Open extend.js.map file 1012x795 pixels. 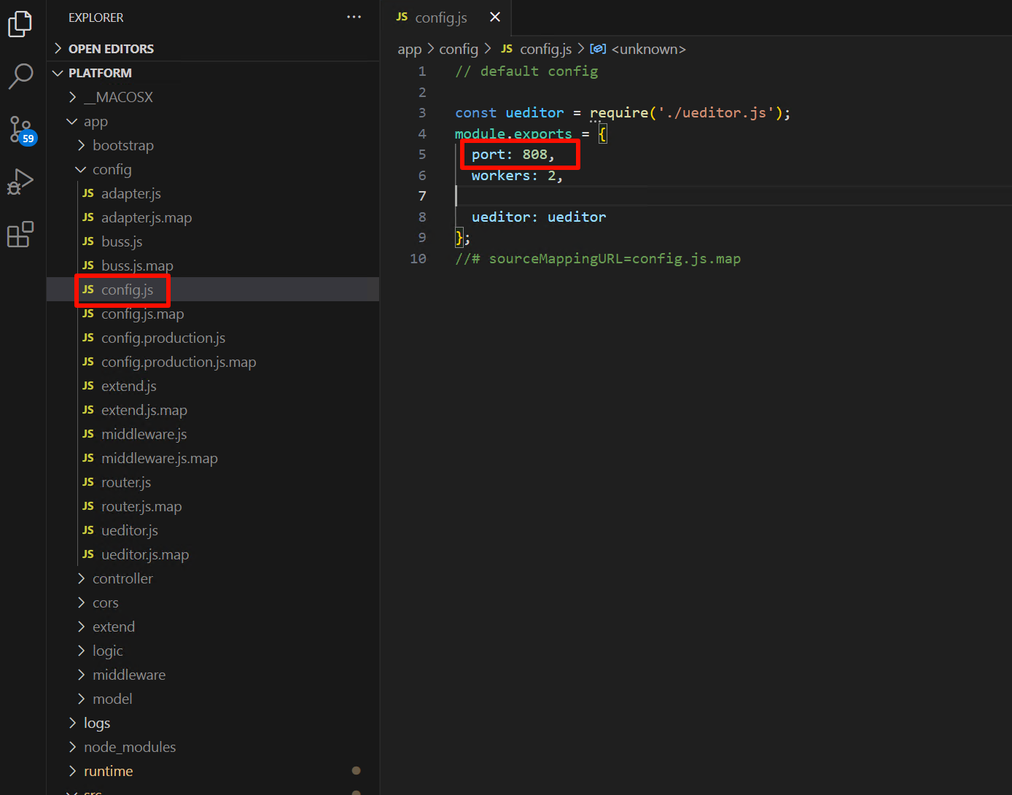(x=213, y=410)
